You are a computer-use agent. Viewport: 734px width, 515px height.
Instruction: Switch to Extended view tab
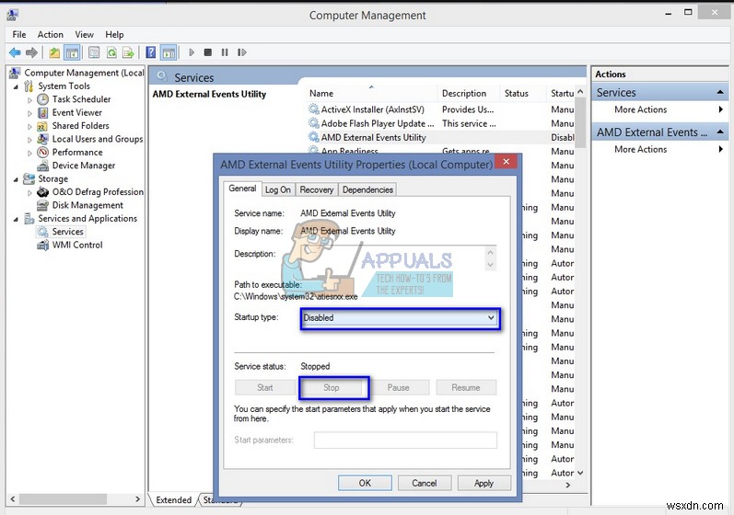(x=174, y=500)
